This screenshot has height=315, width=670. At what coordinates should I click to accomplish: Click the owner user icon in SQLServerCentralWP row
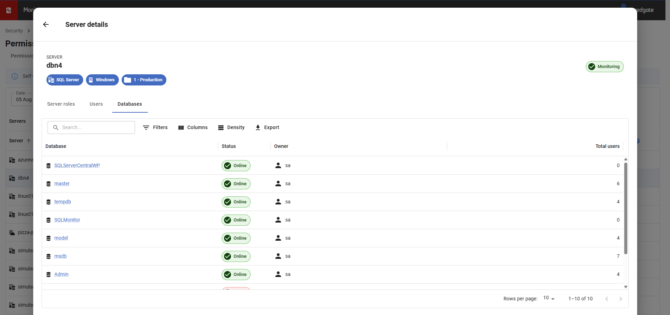(x=278, y=165)
